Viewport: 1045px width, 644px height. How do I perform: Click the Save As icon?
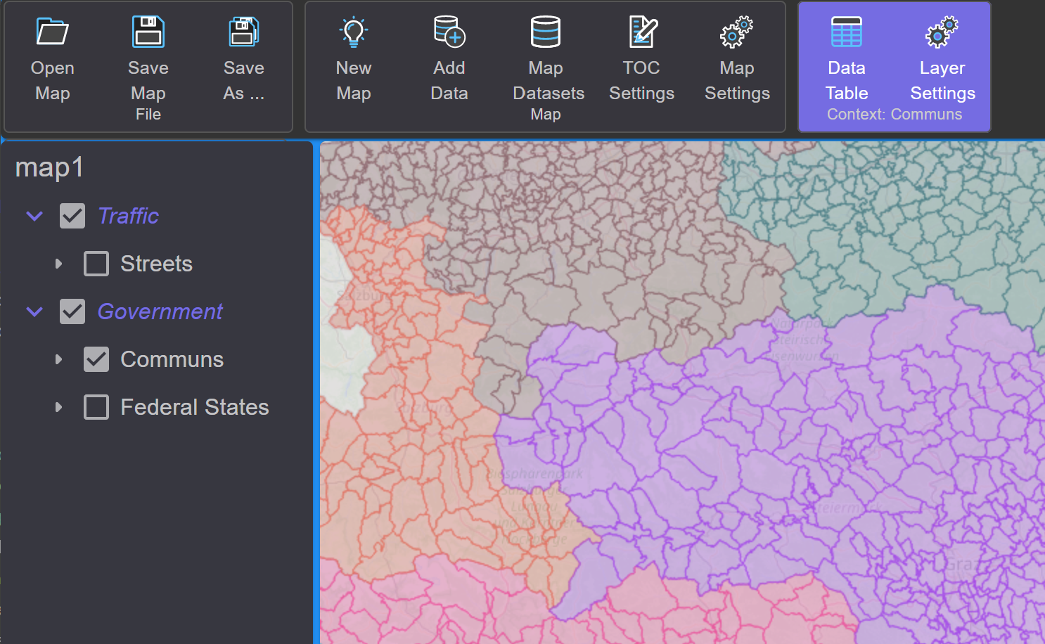244,32
